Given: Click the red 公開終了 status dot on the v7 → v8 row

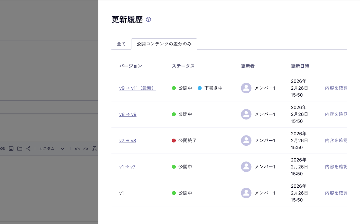Looking at the screenshot, I should coord(174,140).
